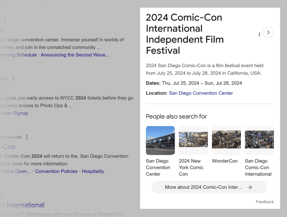This screenshot has width=287, height=217.
Task: Open the Programming Schedule link
Action: tap(18, 55)
